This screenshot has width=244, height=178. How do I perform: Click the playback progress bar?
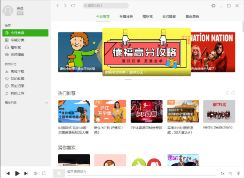(141, 176)
